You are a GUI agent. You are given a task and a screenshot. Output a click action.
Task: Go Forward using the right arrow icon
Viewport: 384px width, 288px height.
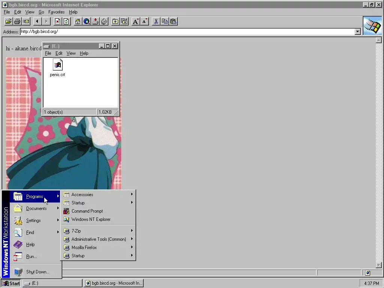point(46,21)
